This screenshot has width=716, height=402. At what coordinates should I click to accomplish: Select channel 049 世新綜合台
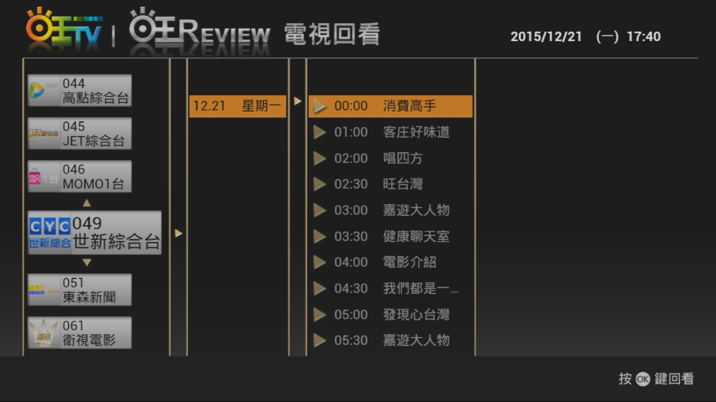coord(94,233)
